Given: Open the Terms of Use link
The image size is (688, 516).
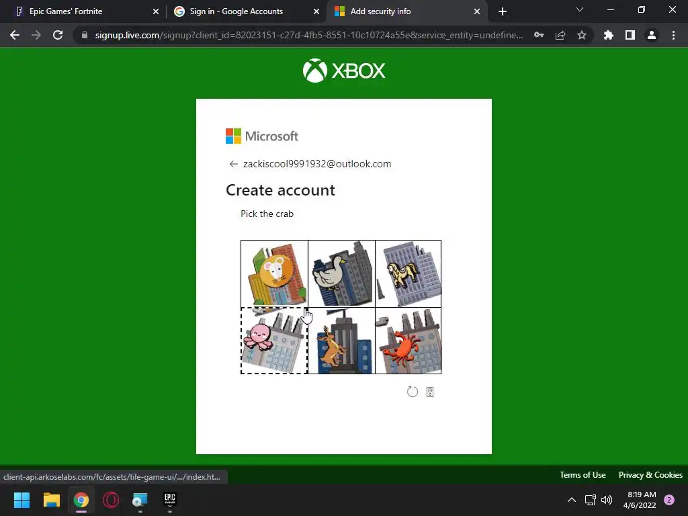Looking at the screenshot, I should (x=583, y=475).
